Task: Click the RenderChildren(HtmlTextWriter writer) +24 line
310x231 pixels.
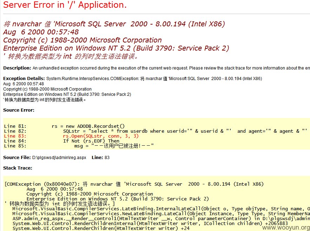Action: pos(101,229)
